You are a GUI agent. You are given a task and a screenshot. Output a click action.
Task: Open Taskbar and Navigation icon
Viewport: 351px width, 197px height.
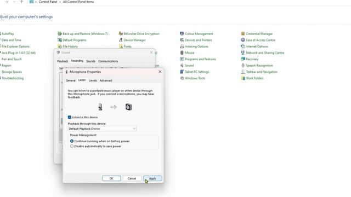tap(243, 72)
